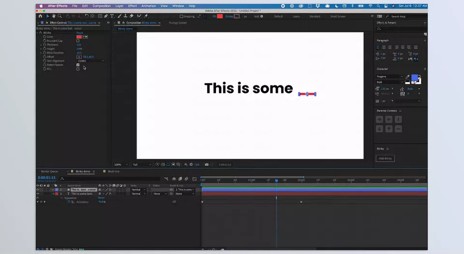Screen dimensions: 464x254
Task: Open the Animation menu
Action: click(148, 6)
